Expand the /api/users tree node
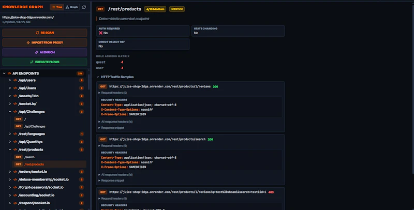Viewport: 414px width, 210px height. [x=10, y=80]
